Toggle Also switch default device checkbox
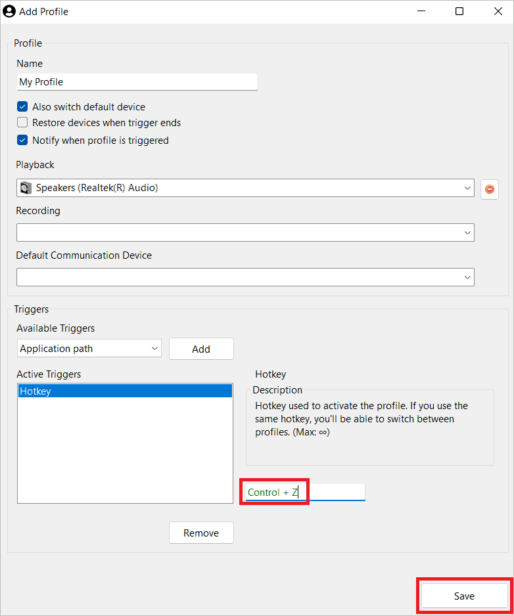 22,106
